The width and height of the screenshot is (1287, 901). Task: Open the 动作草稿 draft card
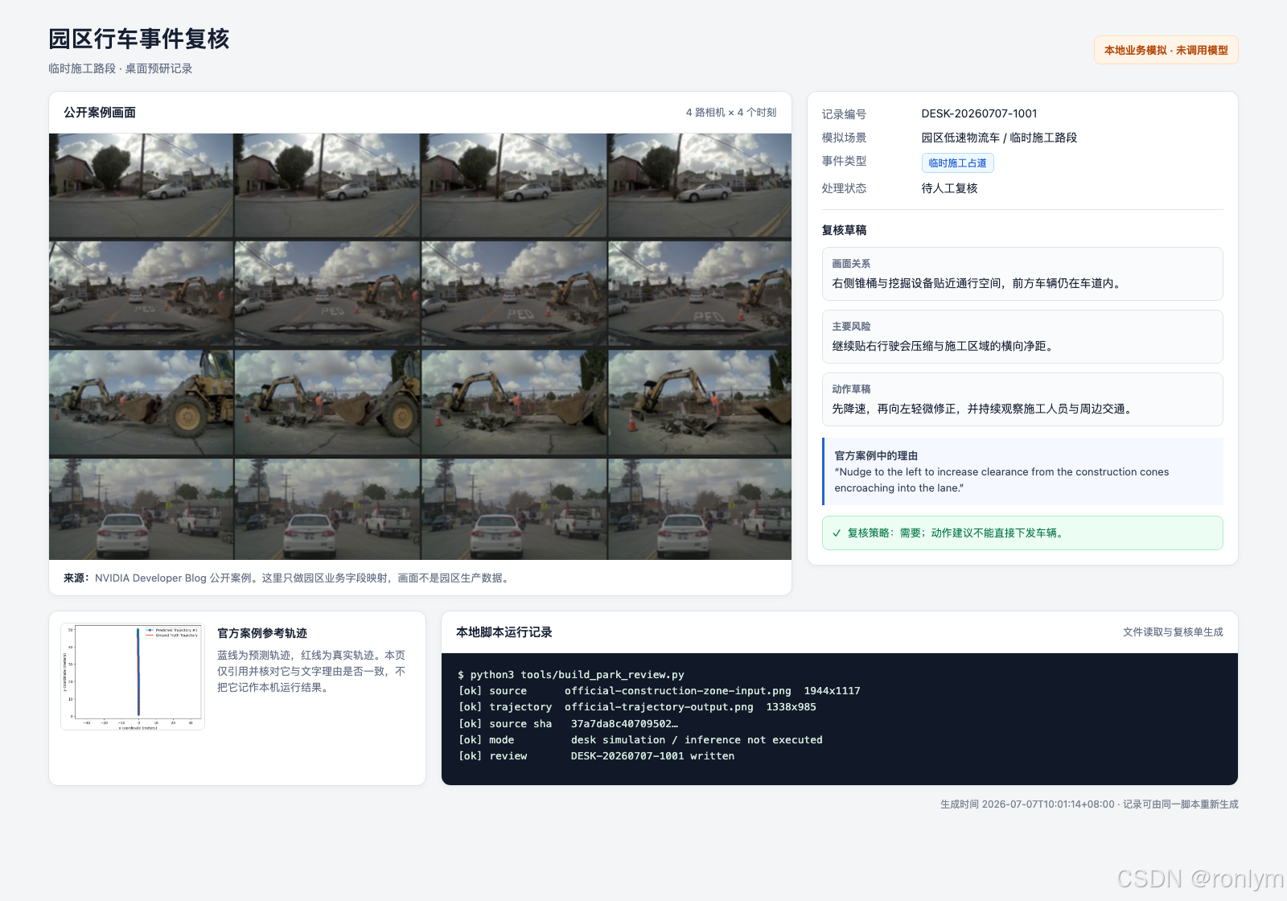(x=1022, y=399)
